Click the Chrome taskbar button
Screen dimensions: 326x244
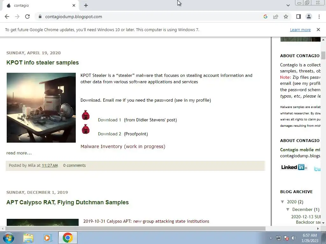tap(67, 238)
